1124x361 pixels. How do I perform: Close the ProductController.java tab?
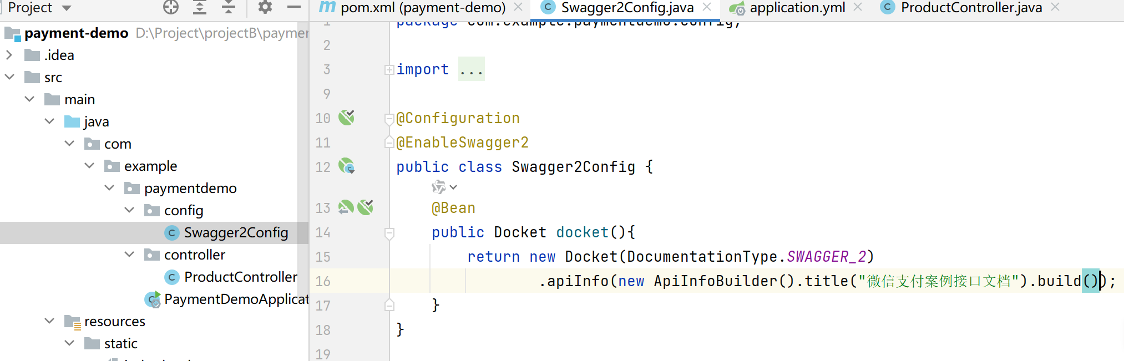1055,7
